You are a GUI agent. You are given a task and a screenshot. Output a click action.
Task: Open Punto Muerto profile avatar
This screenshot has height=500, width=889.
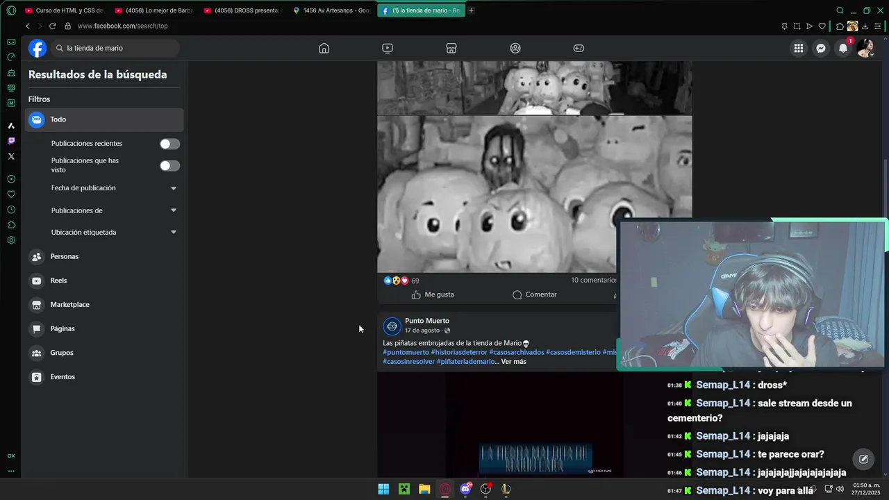click(x=392, y=326)
